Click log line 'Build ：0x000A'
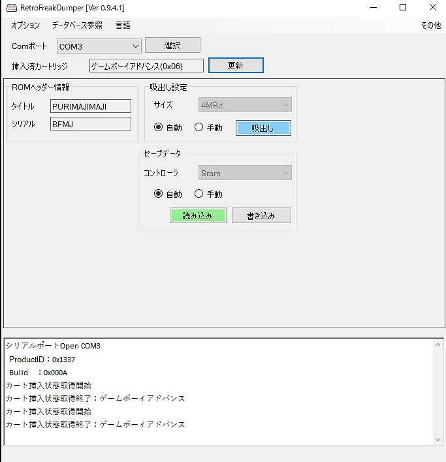 (x=39, y=373)
